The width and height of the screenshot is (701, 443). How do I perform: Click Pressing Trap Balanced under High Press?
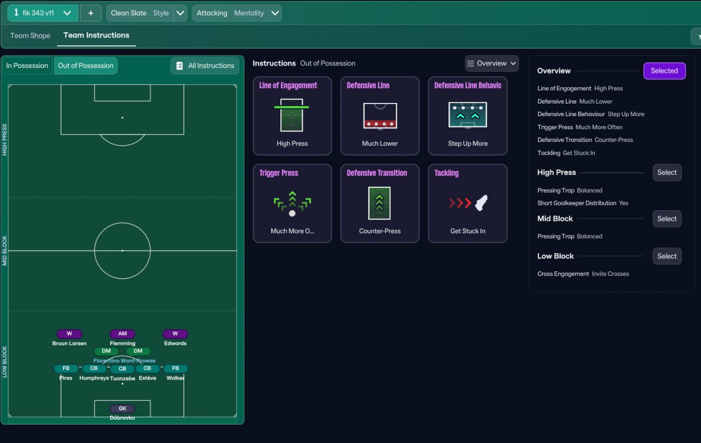[570, 191]
